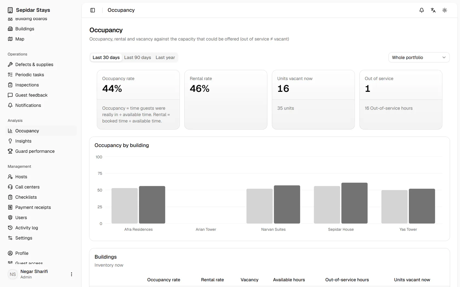Open Buildings in sidebar
The width and height of the screenshot is (460, 287).
(x=41, y=29)
